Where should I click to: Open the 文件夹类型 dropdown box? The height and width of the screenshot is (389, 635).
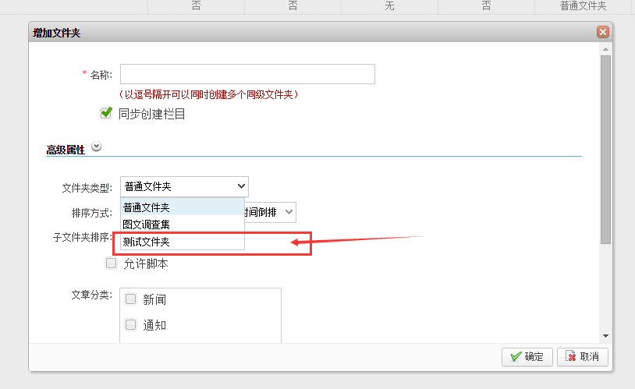[x=184, y=186]
